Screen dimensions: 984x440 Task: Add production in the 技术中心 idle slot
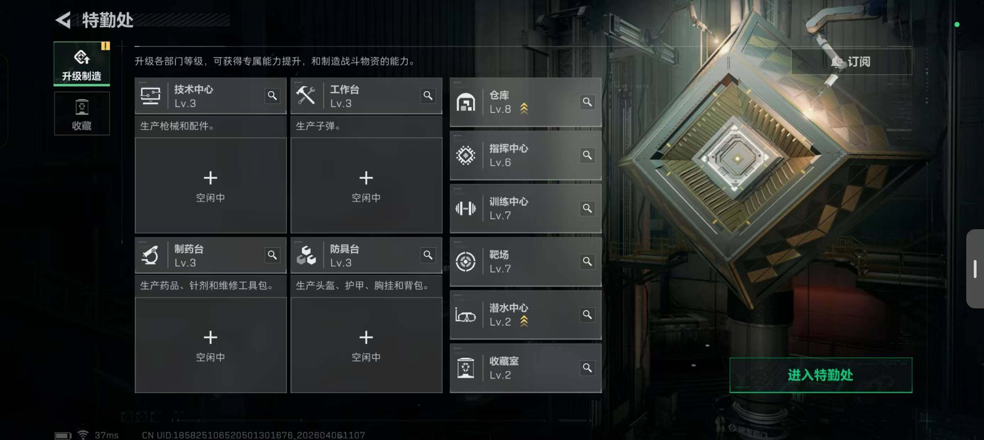[211, 185]
